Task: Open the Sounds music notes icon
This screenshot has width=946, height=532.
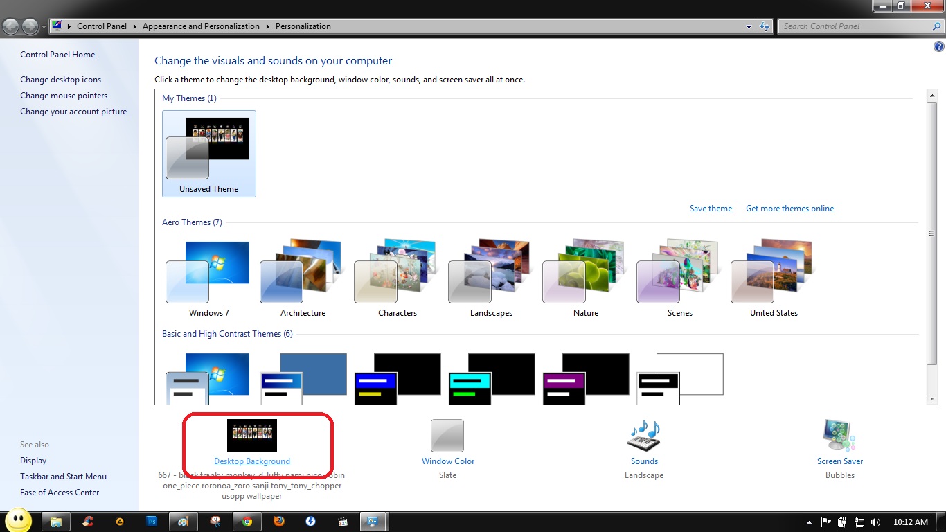Action: [x=644, y=436]
